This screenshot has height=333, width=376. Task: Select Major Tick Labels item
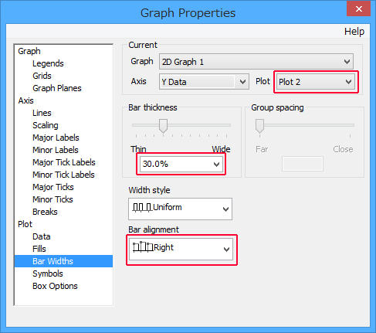pos(64,162)
